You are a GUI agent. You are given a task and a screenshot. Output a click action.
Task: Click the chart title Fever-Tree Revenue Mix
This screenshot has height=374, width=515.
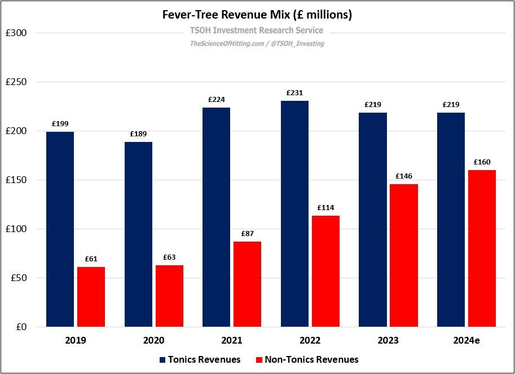(x=257, y=15)
